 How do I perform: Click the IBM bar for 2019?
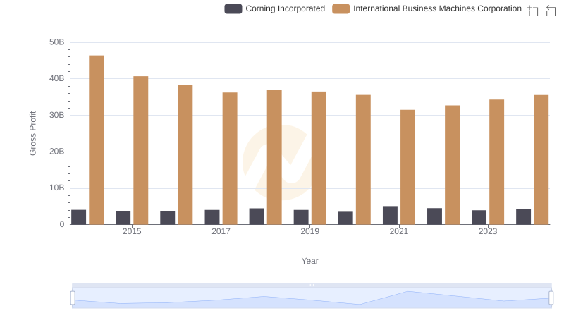tap(319, 158)
